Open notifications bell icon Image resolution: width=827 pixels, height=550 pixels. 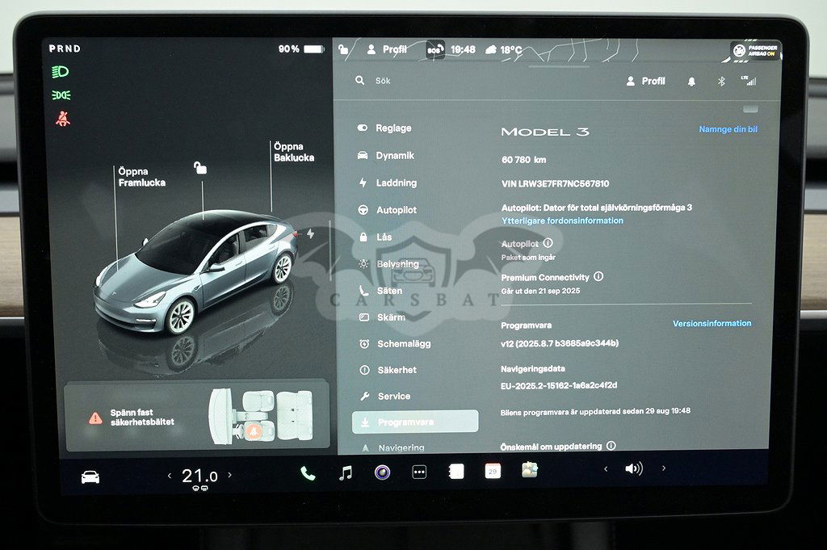point(691,82)
